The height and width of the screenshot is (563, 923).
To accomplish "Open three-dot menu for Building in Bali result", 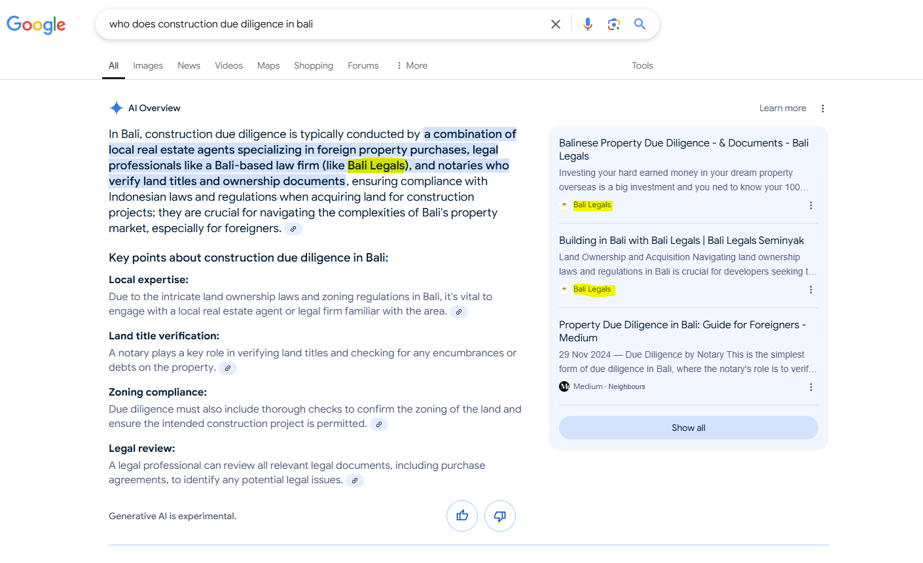I will (811, 290).
